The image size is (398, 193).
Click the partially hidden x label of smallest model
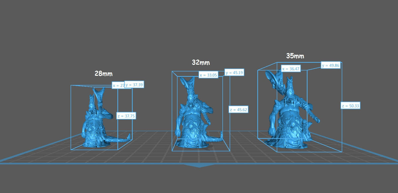click(118, 85)
